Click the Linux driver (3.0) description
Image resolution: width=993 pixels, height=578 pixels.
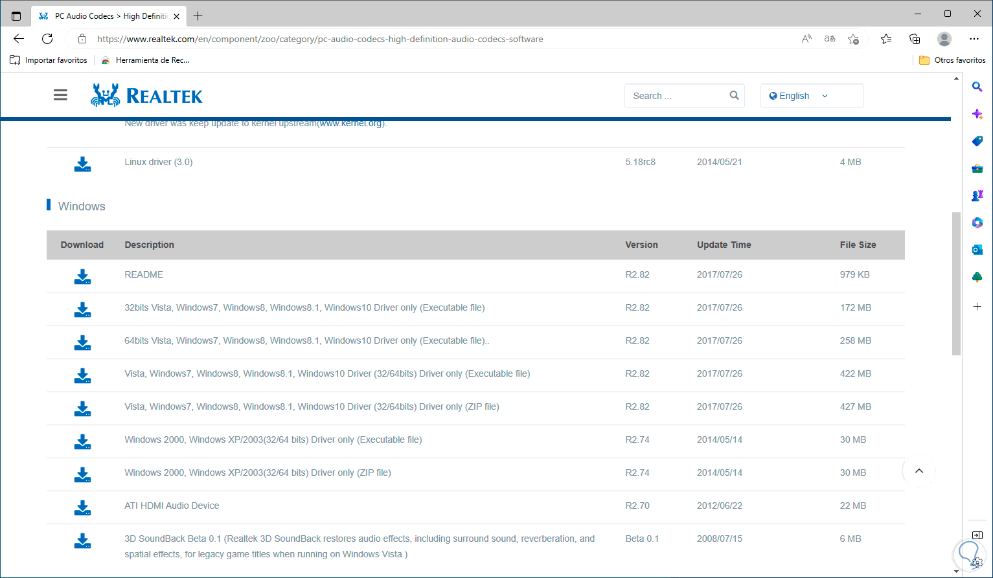pos(159,162)
